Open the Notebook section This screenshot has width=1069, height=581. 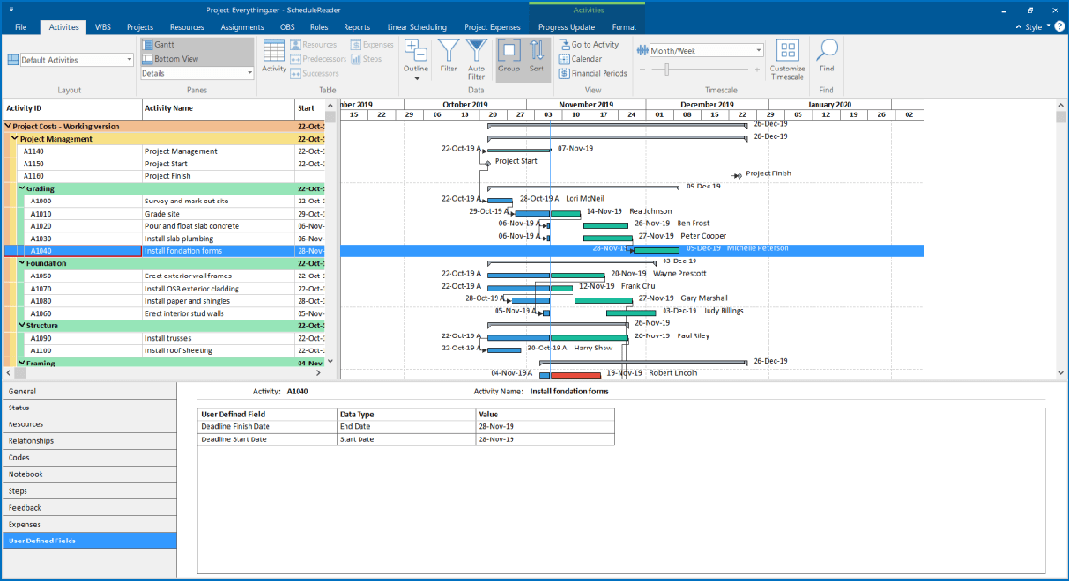click(88, 474)
